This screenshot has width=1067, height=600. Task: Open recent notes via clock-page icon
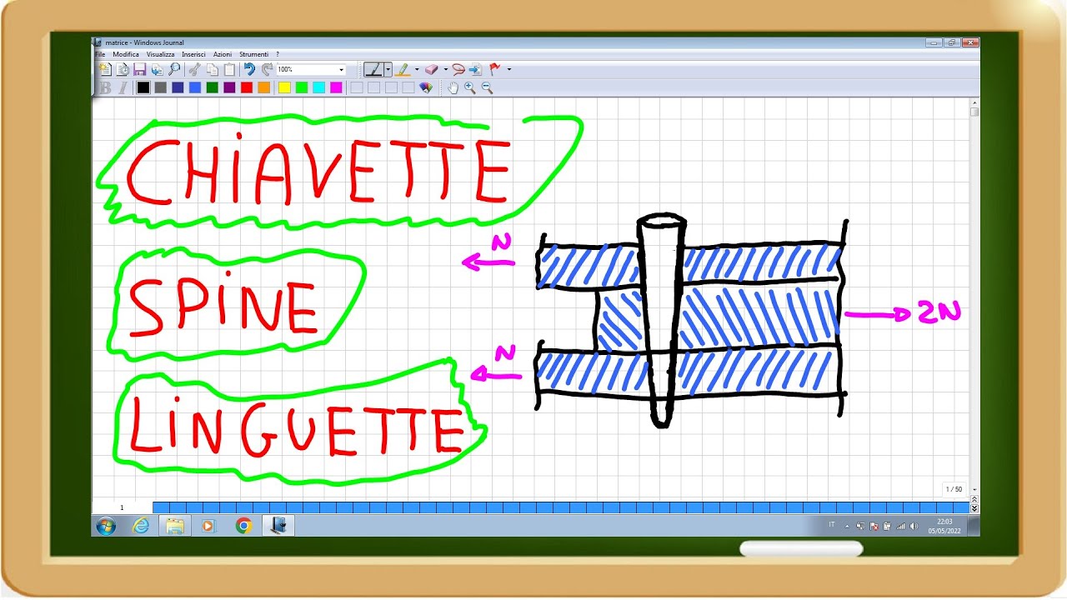point(123,69)
